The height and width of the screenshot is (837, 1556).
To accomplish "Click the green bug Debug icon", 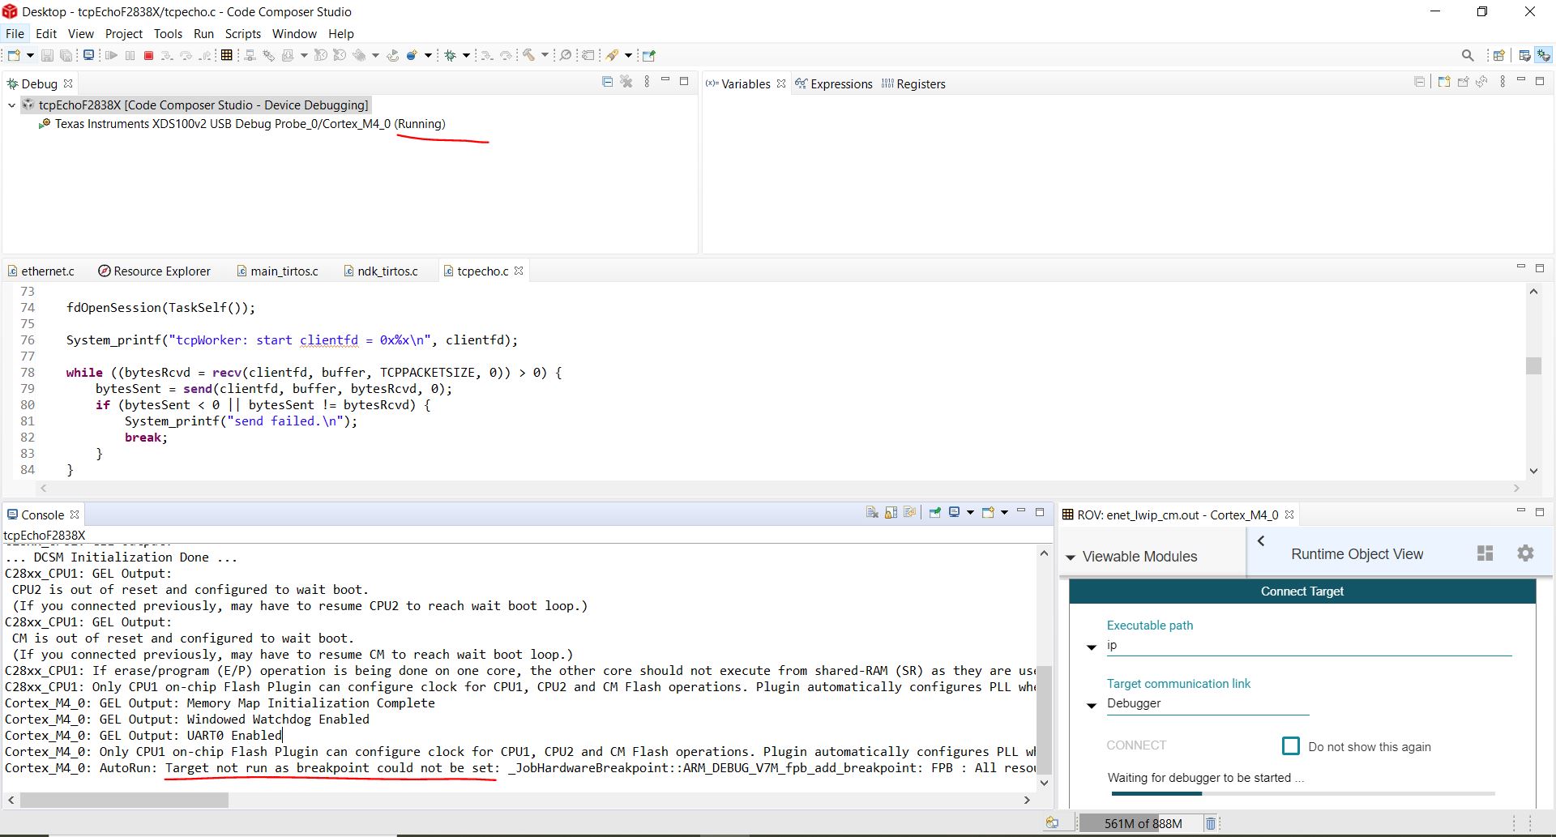I will [451, 55].
